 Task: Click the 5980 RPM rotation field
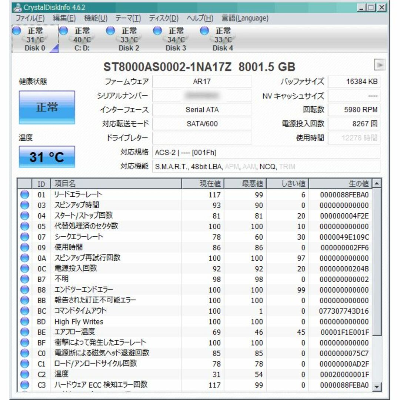tap(354, 110)
